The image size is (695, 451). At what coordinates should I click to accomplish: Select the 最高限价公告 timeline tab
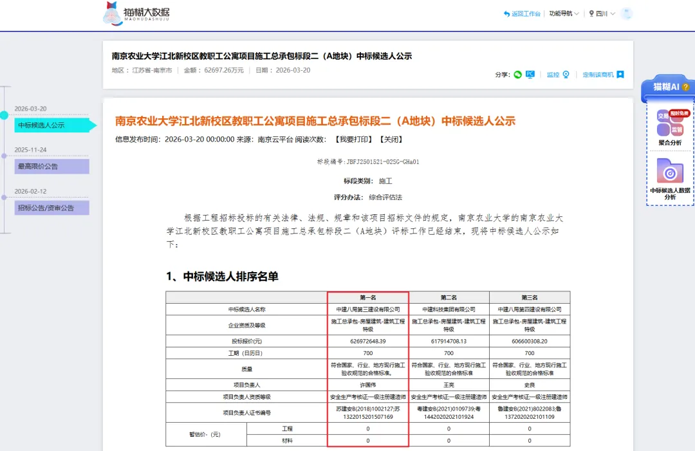pos(52,167)
